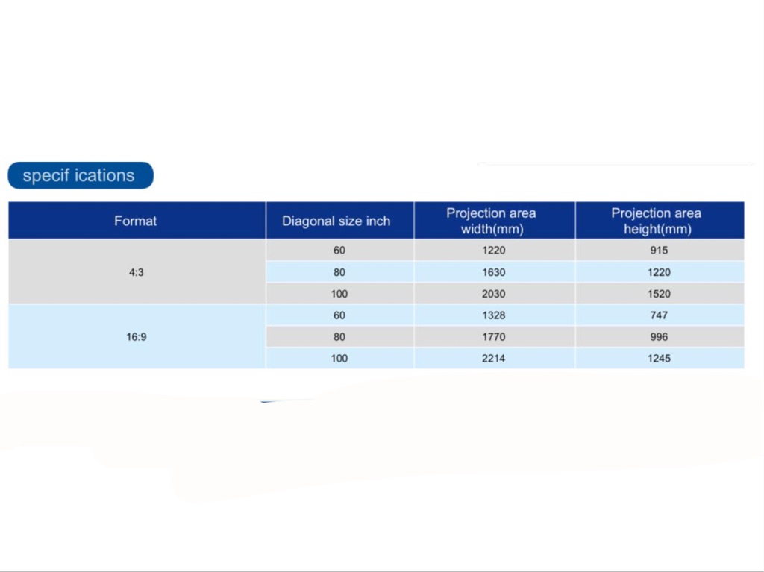Select the 1770 width cell
Image resolution: width=764 pixels, height=572 pixels.
[493, 337]
